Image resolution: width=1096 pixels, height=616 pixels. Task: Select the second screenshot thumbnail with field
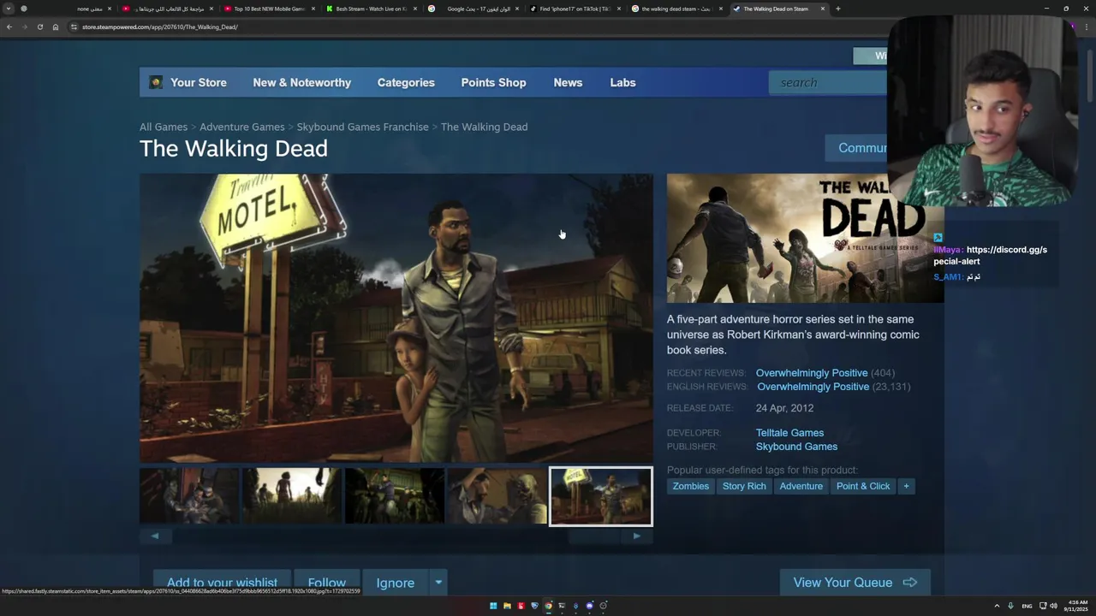click(292, 496)
